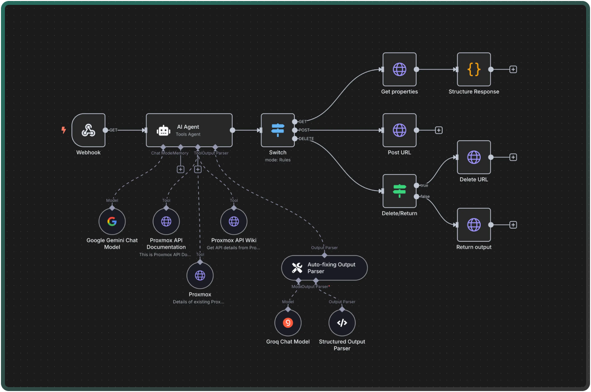Select the Proxmox API Wiki tool icon
591x392 pixels.
(233, 221)
